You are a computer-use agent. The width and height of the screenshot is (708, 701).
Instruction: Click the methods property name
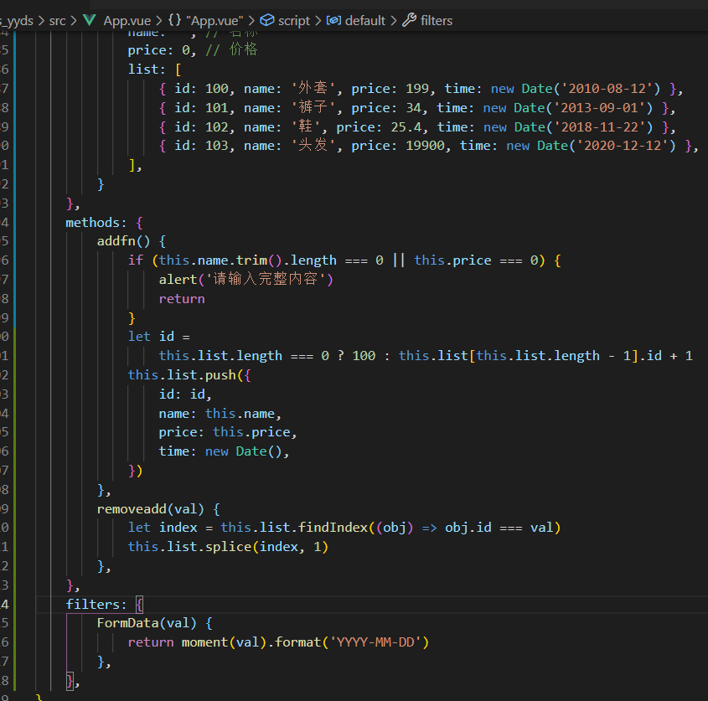click(92, 223)
